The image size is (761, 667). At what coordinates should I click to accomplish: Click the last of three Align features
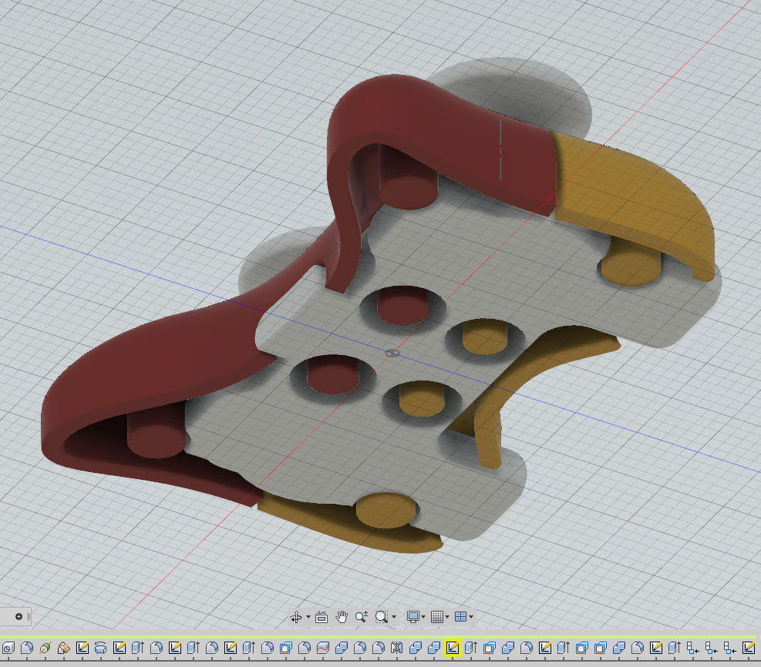coord(729,648)
